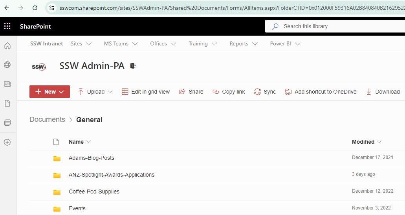Click the Create plus icon in sidebar
Viewport: 405px width, 215px height.
(7, 142)
